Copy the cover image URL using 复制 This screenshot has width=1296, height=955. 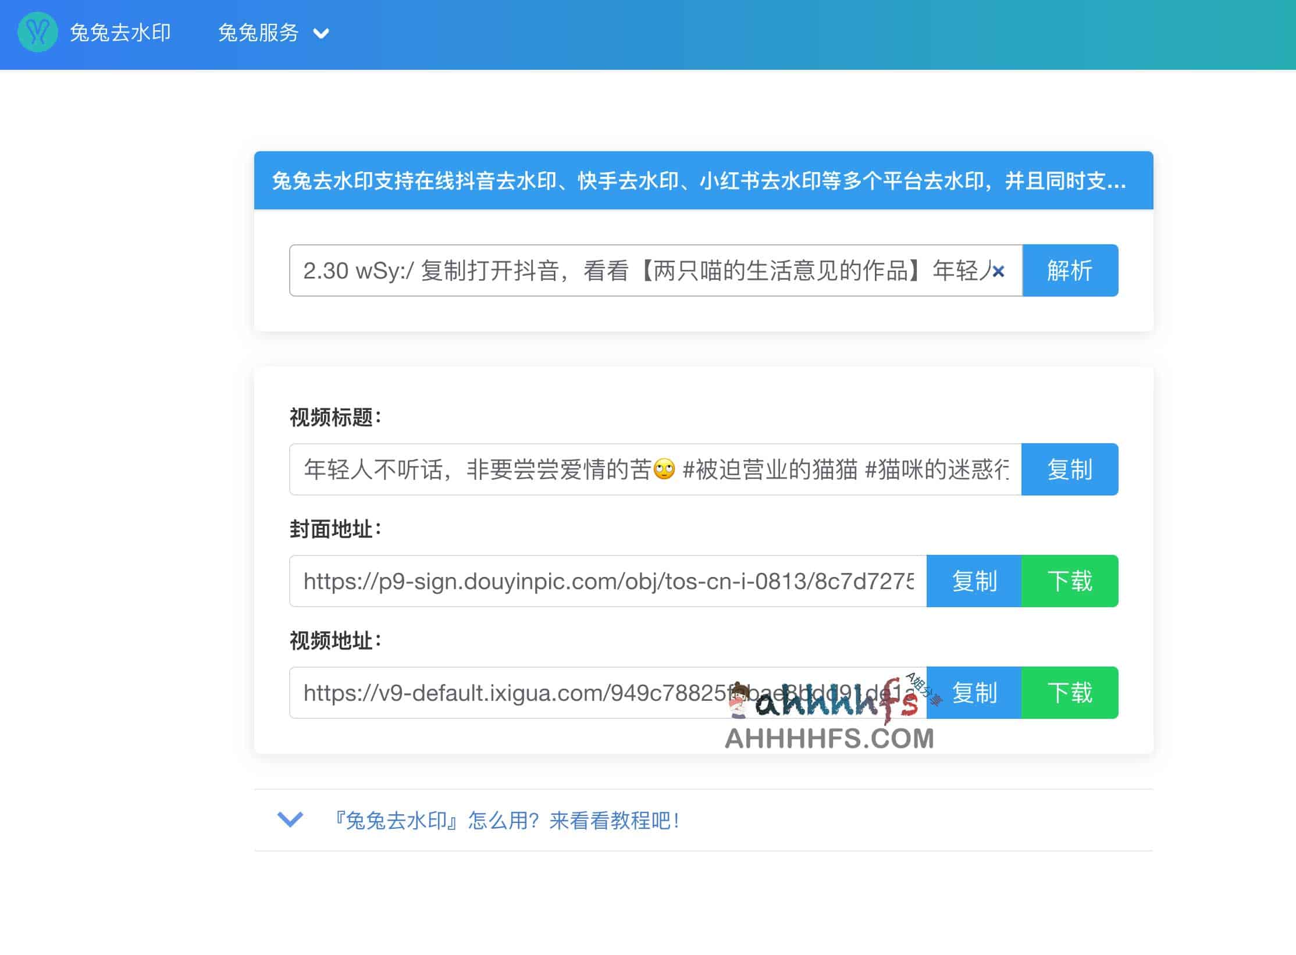(973, 581)
